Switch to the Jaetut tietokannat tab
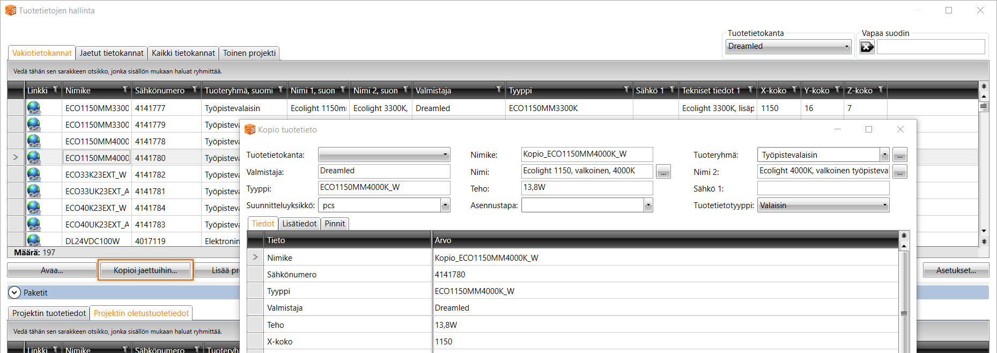 point(112,53)
